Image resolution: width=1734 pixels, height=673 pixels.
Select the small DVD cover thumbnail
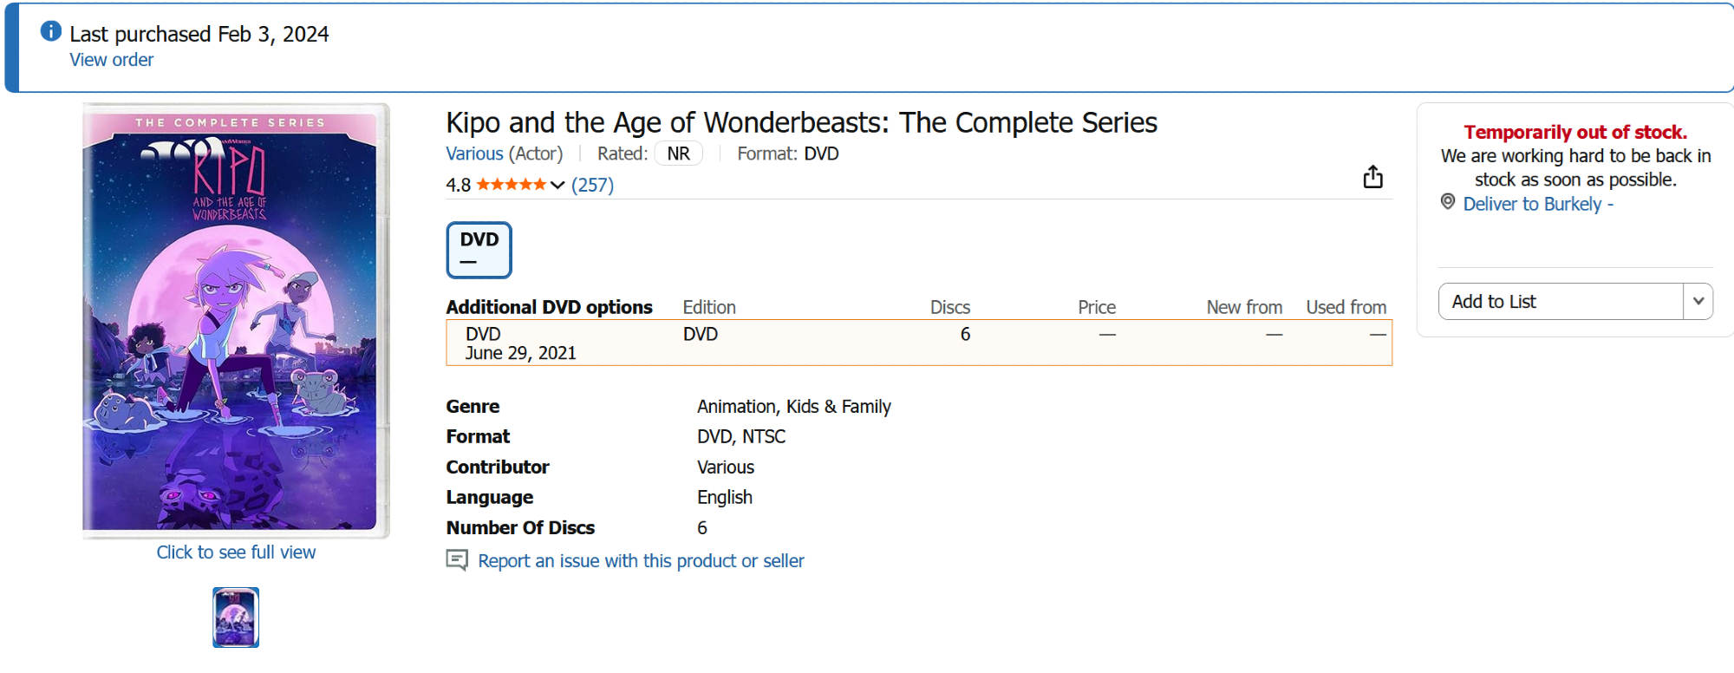[x=236, y=617]
